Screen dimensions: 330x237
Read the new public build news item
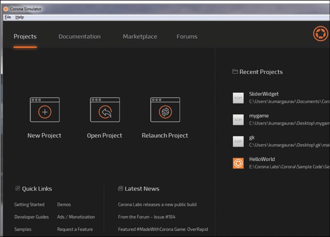pos(157,204)
